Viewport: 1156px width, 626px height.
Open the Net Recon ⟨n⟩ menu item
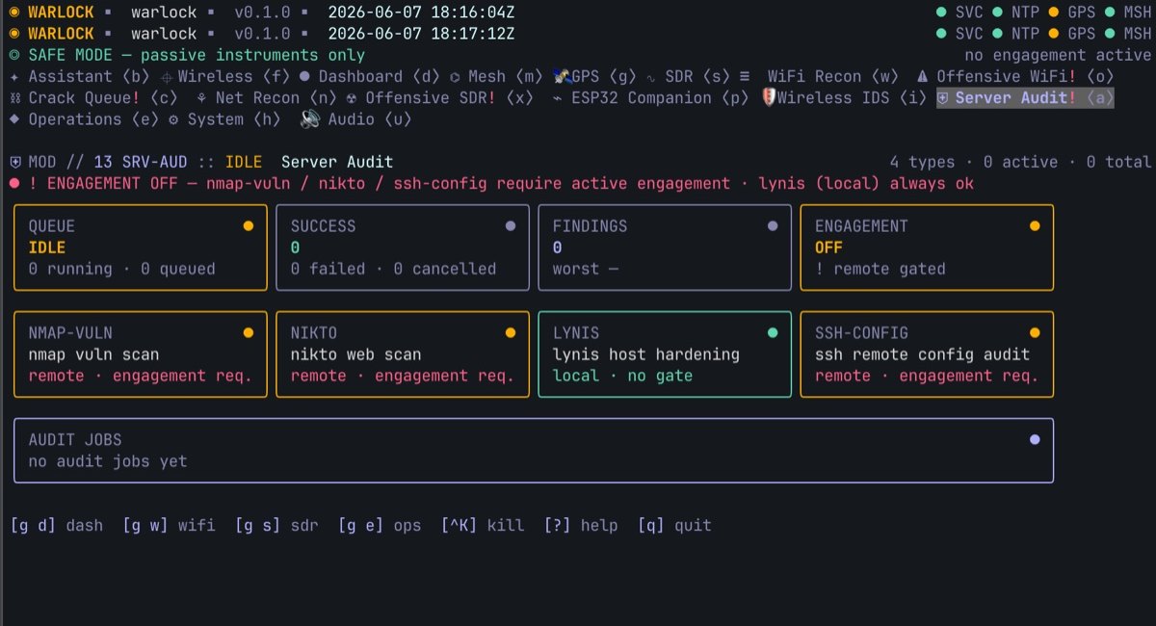tap(269, 98)
